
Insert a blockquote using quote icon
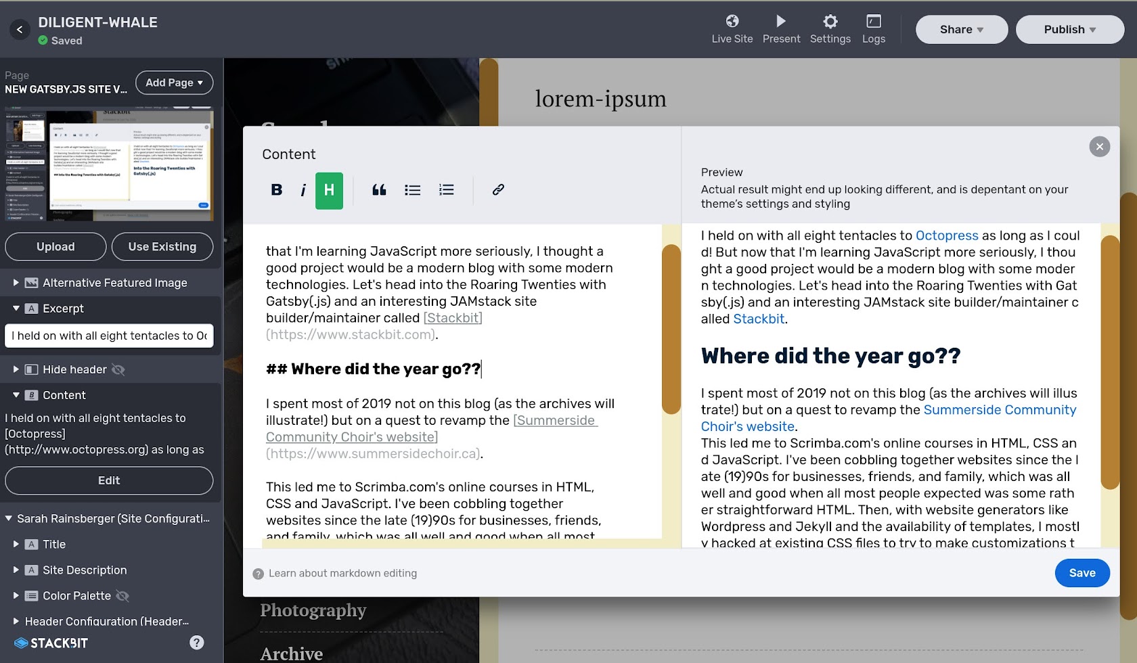[379, 190]
